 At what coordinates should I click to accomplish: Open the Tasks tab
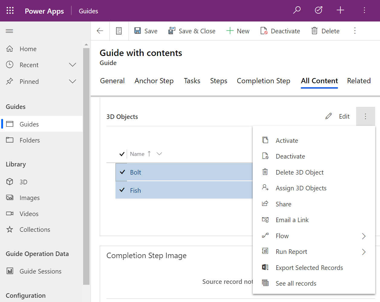tap(192, 81)
